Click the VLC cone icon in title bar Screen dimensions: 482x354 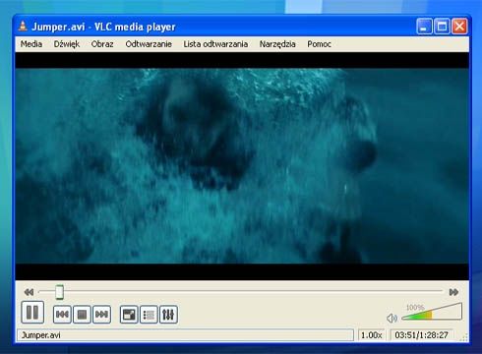(x=23, y=27)
